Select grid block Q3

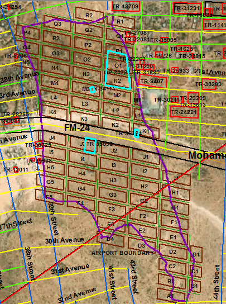point(57,23)
